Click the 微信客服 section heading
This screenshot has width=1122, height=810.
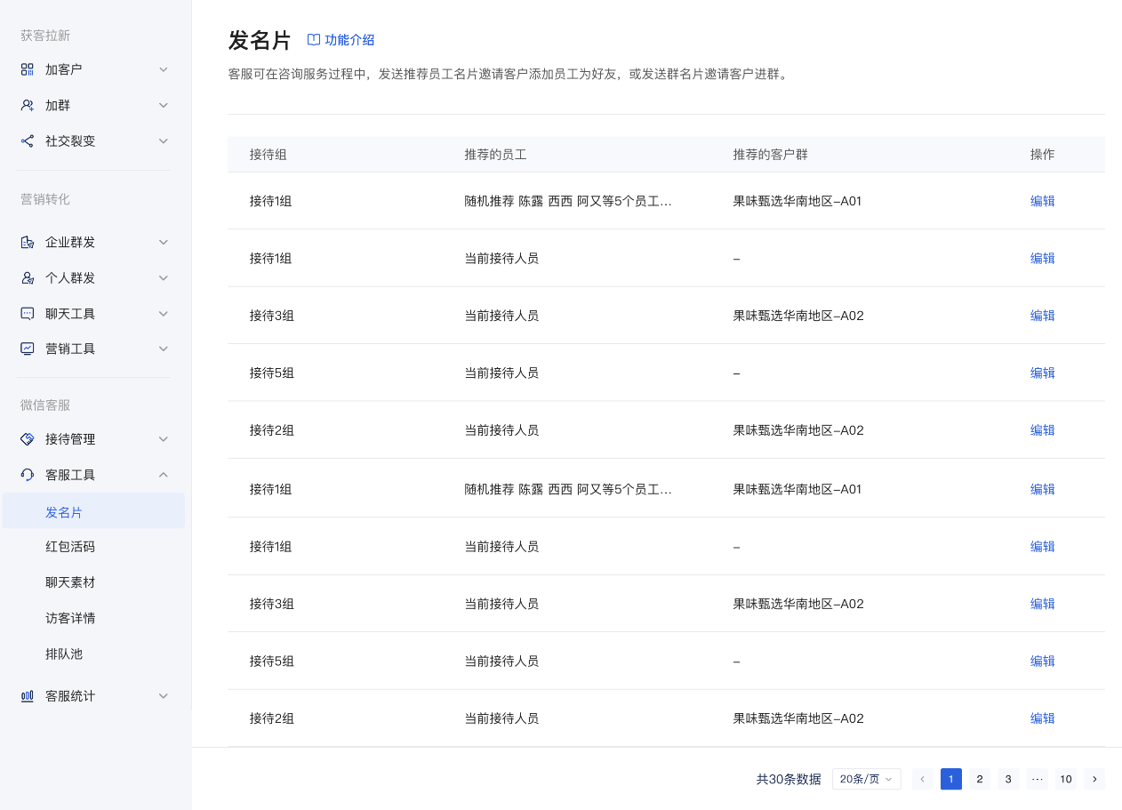point(45,405)
